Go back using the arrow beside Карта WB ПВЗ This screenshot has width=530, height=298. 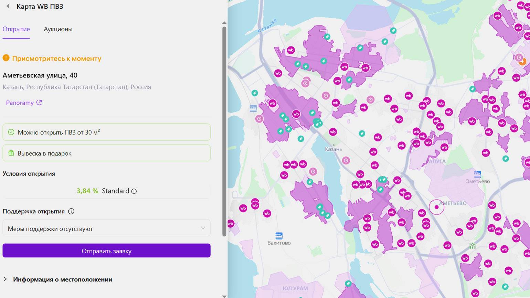click(8, 6)
